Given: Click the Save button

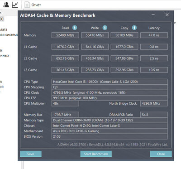Looking at the screenshot, I should (x=31, y=154).
